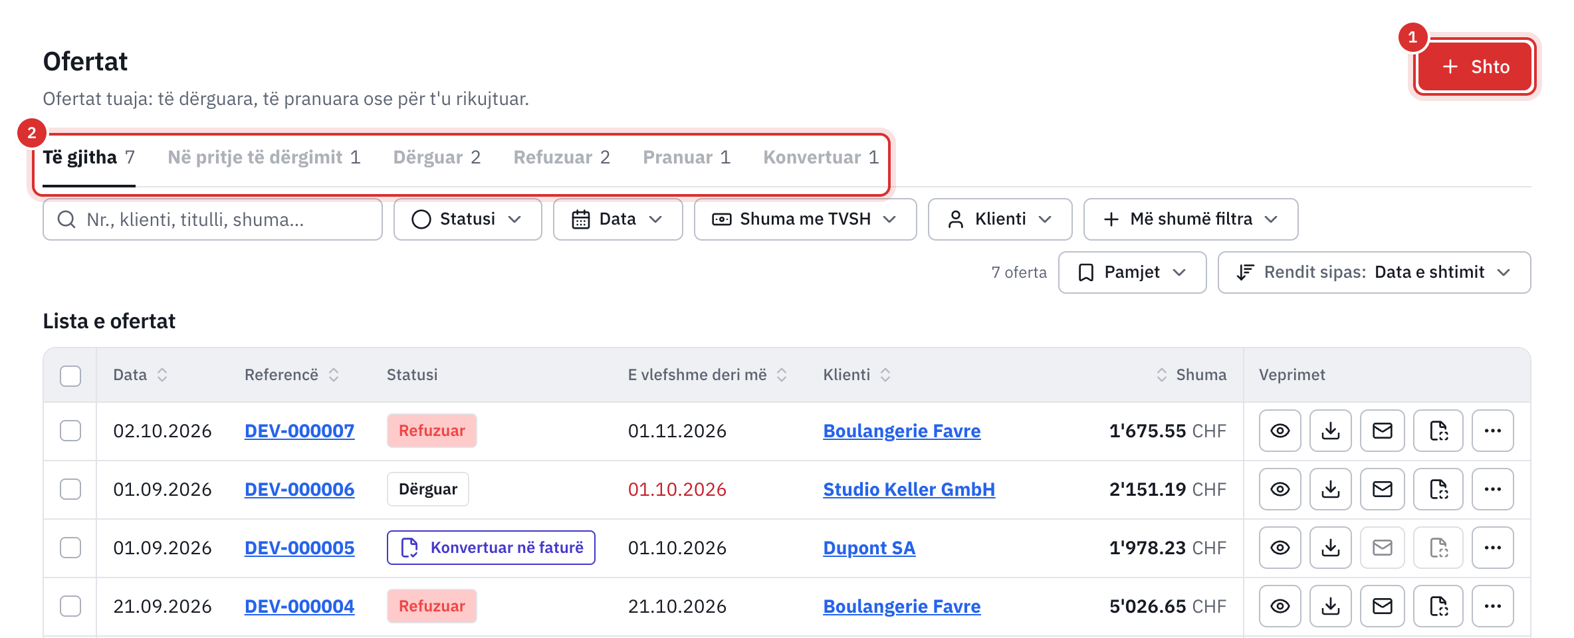Email offer DEV-000006 envelope icon
The height and width of the screenshot is (638, 1574).
1382,489
